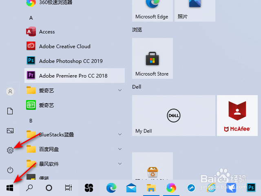The image size is (261, 196).
Task: Launch the green 爱奇艺 app
Action: click(75, 105)
